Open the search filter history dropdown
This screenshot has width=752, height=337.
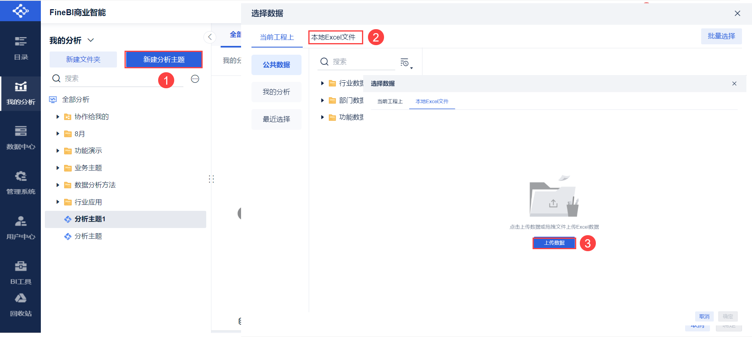coord(406,63)
